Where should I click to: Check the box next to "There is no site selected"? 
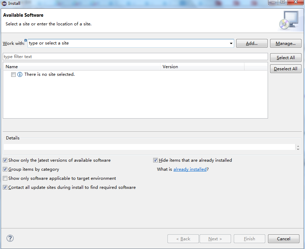[x=13, y=74]
